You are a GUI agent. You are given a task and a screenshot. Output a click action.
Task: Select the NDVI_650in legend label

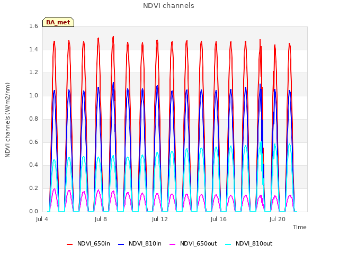94,243
